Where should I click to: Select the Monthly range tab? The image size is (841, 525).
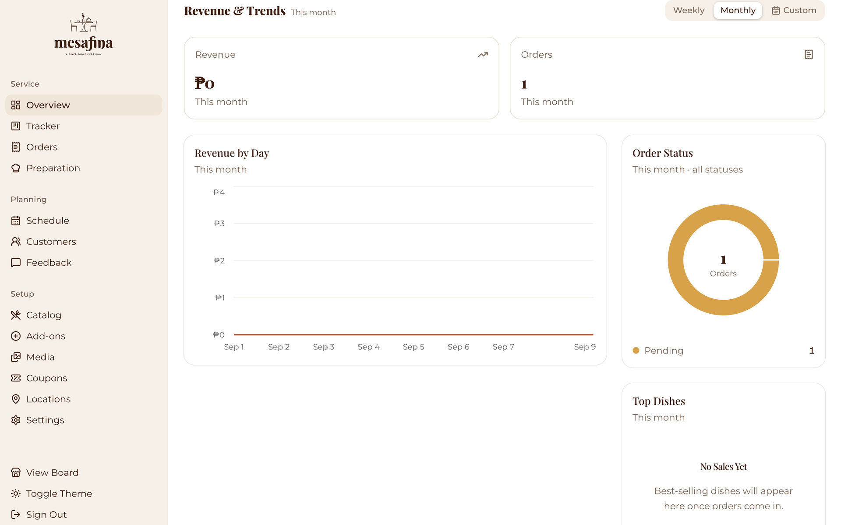(x=738, y=10)
